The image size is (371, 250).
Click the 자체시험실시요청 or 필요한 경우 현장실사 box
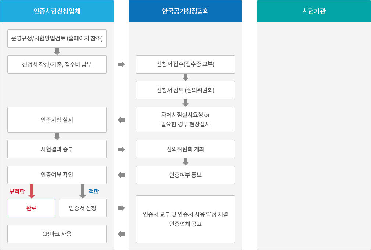click(x=185, y=119)
